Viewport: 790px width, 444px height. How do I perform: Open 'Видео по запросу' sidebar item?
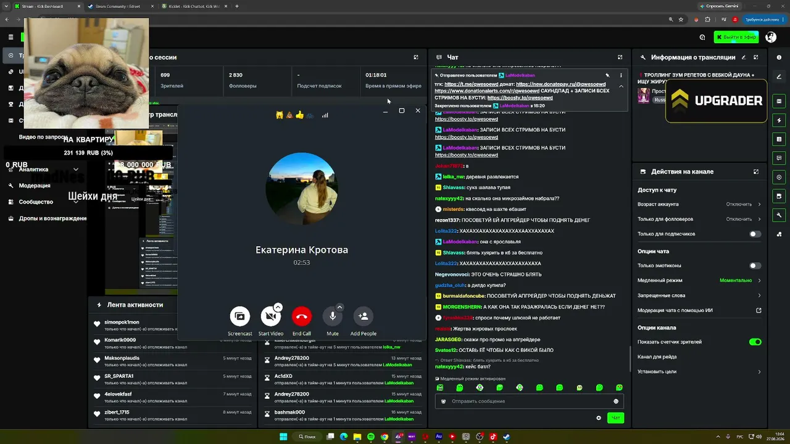43,137
